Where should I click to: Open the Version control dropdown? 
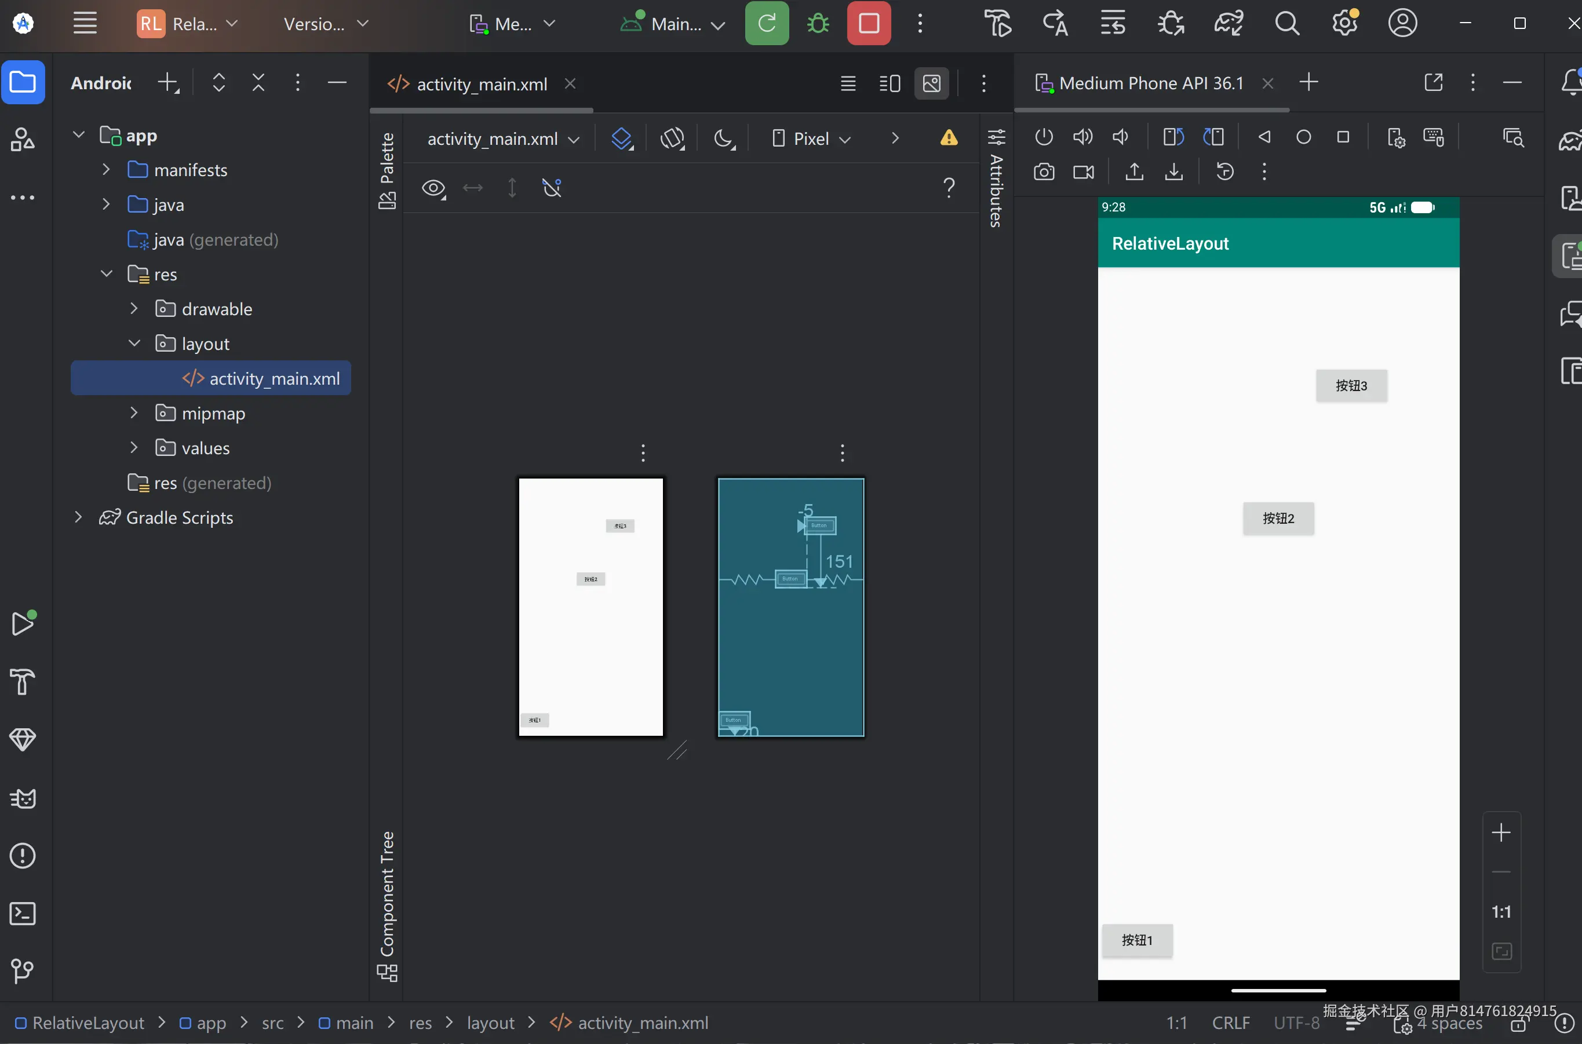(326, 24)
